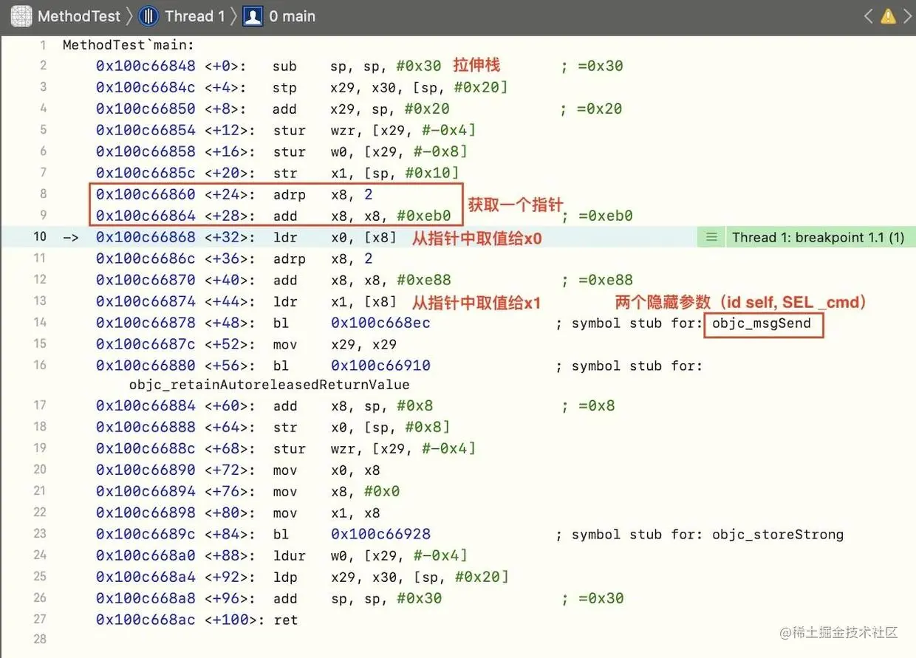Click the back navigation arrow
The width and height of the screenshot is (916, 658).
(867, 15)
